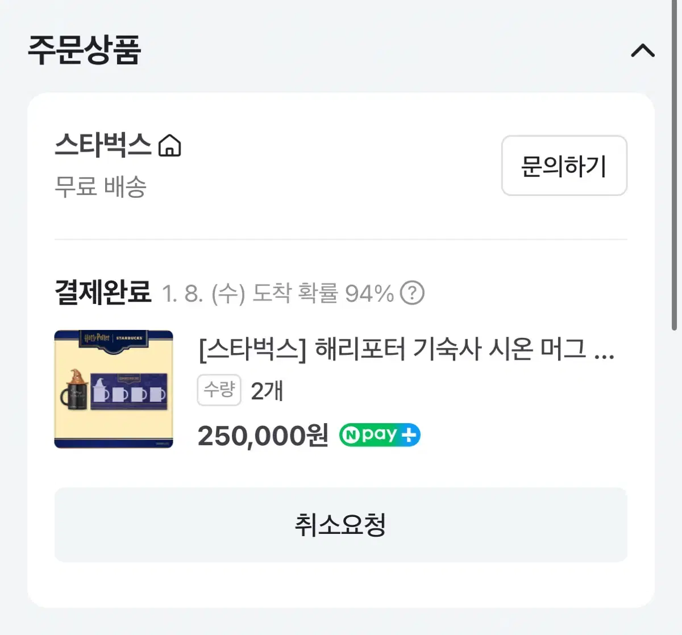682x635 pixels.
Task: Click the 250,000원 price text
Action: pos(263,436)
